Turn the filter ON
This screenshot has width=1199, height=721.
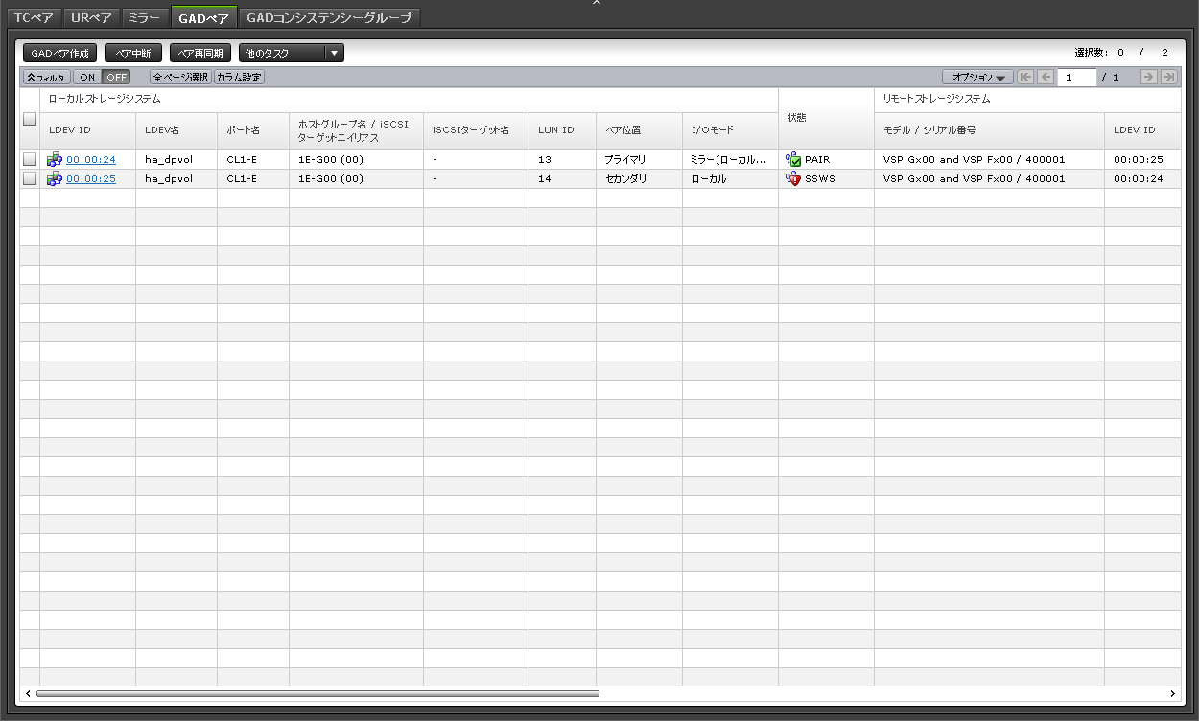coord(87,78)
